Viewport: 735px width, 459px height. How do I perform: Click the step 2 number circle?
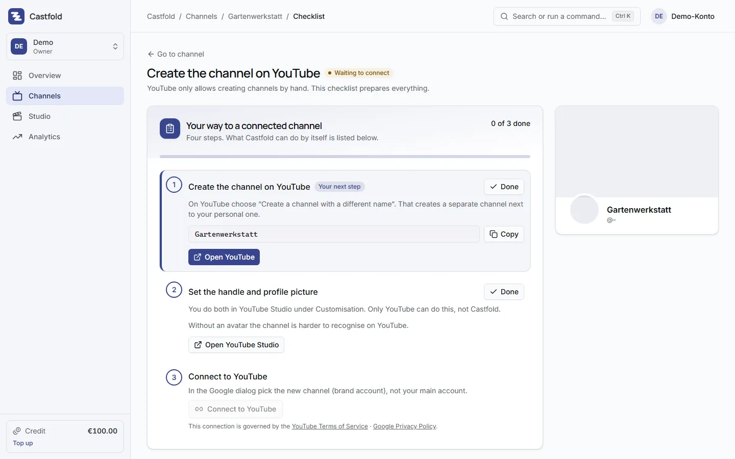click(x=174, y=290)
